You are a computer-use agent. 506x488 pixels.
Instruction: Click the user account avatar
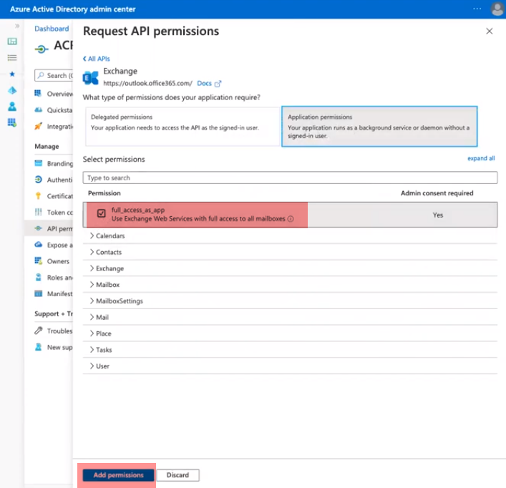point(497,9)
